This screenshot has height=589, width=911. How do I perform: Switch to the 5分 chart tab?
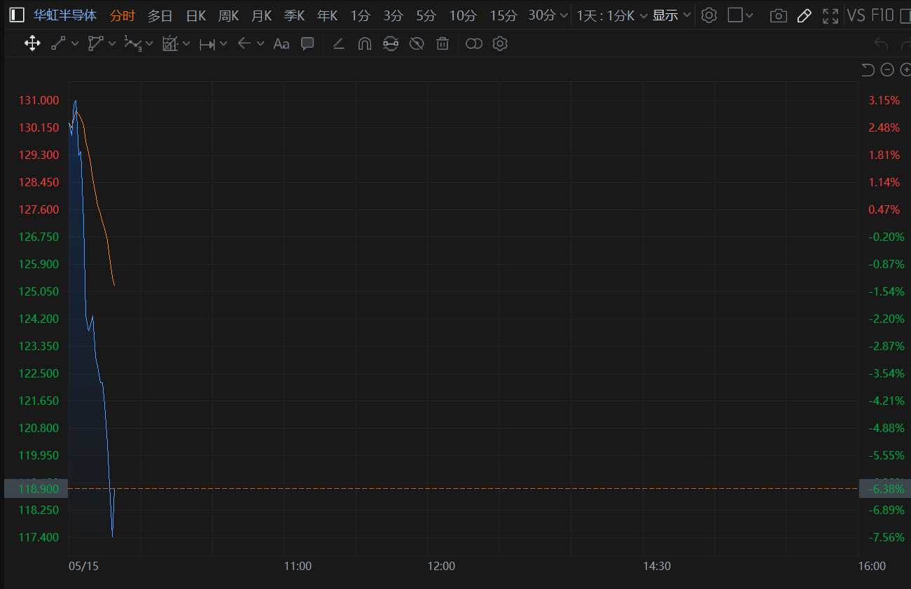(x=426, y=15)
